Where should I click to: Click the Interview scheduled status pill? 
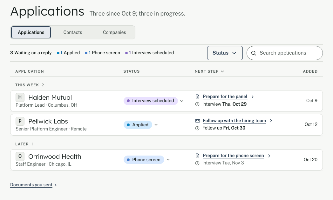(x=151, y=101)
